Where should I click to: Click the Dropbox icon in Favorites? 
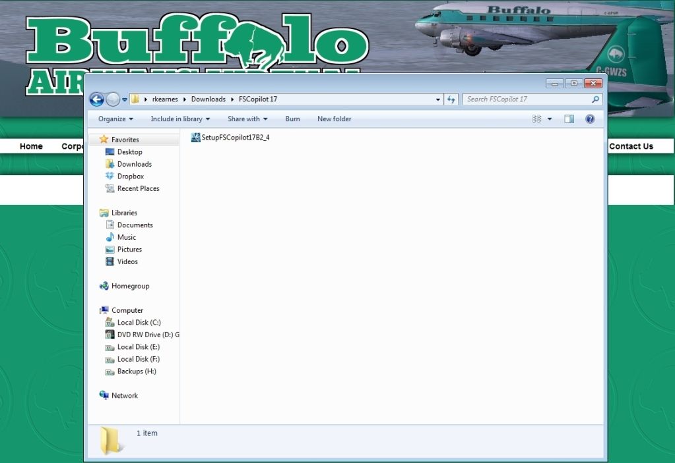point(110,176)
